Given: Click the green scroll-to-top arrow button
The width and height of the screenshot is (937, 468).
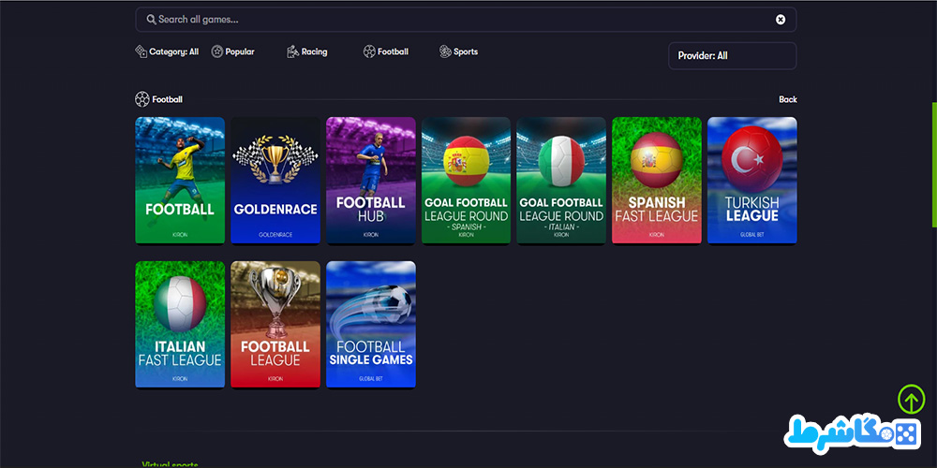Looking at the screenshot, I should pyautogui.click(x=912, y=400).
